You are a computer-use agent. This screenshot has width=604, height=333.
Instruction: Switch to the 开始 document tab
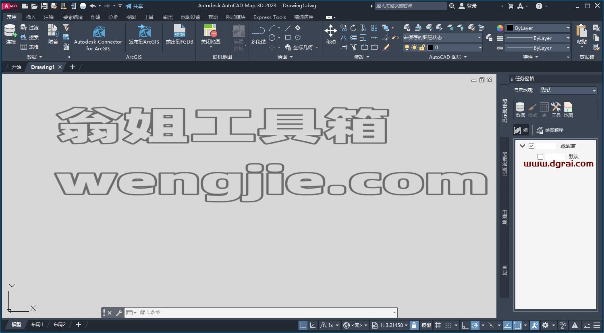[16, 67]
